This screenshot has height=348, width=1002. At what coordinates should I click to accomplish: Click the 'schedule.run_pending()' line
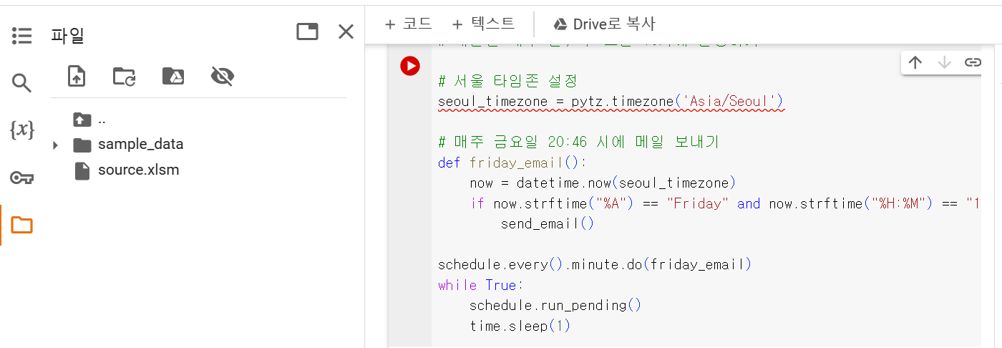click(555, 305)
